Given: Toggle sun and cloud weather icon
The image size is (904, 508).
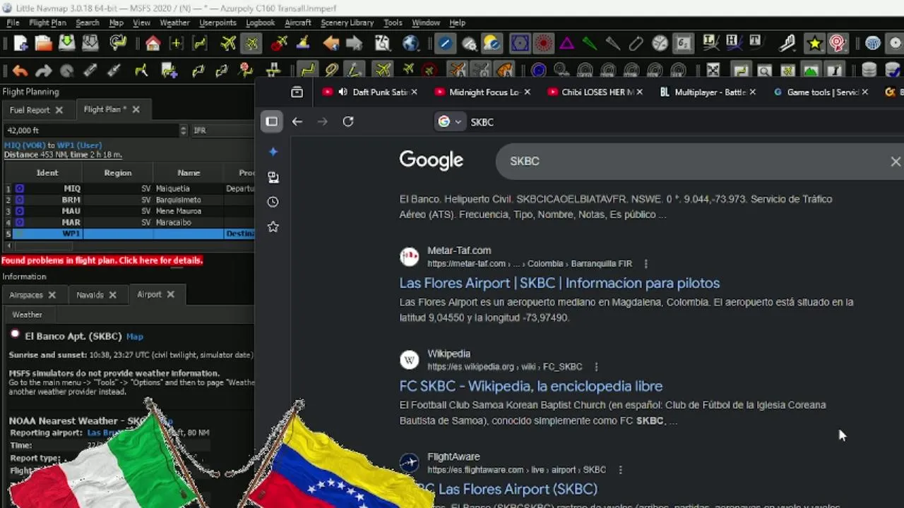Looking at the screenshot, I should tap(492, 44).
